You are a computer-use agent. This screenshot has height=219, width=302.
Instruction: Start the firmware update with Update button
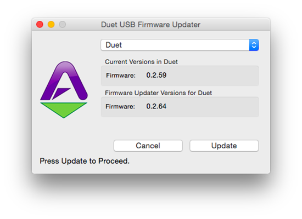coord(224,146)
